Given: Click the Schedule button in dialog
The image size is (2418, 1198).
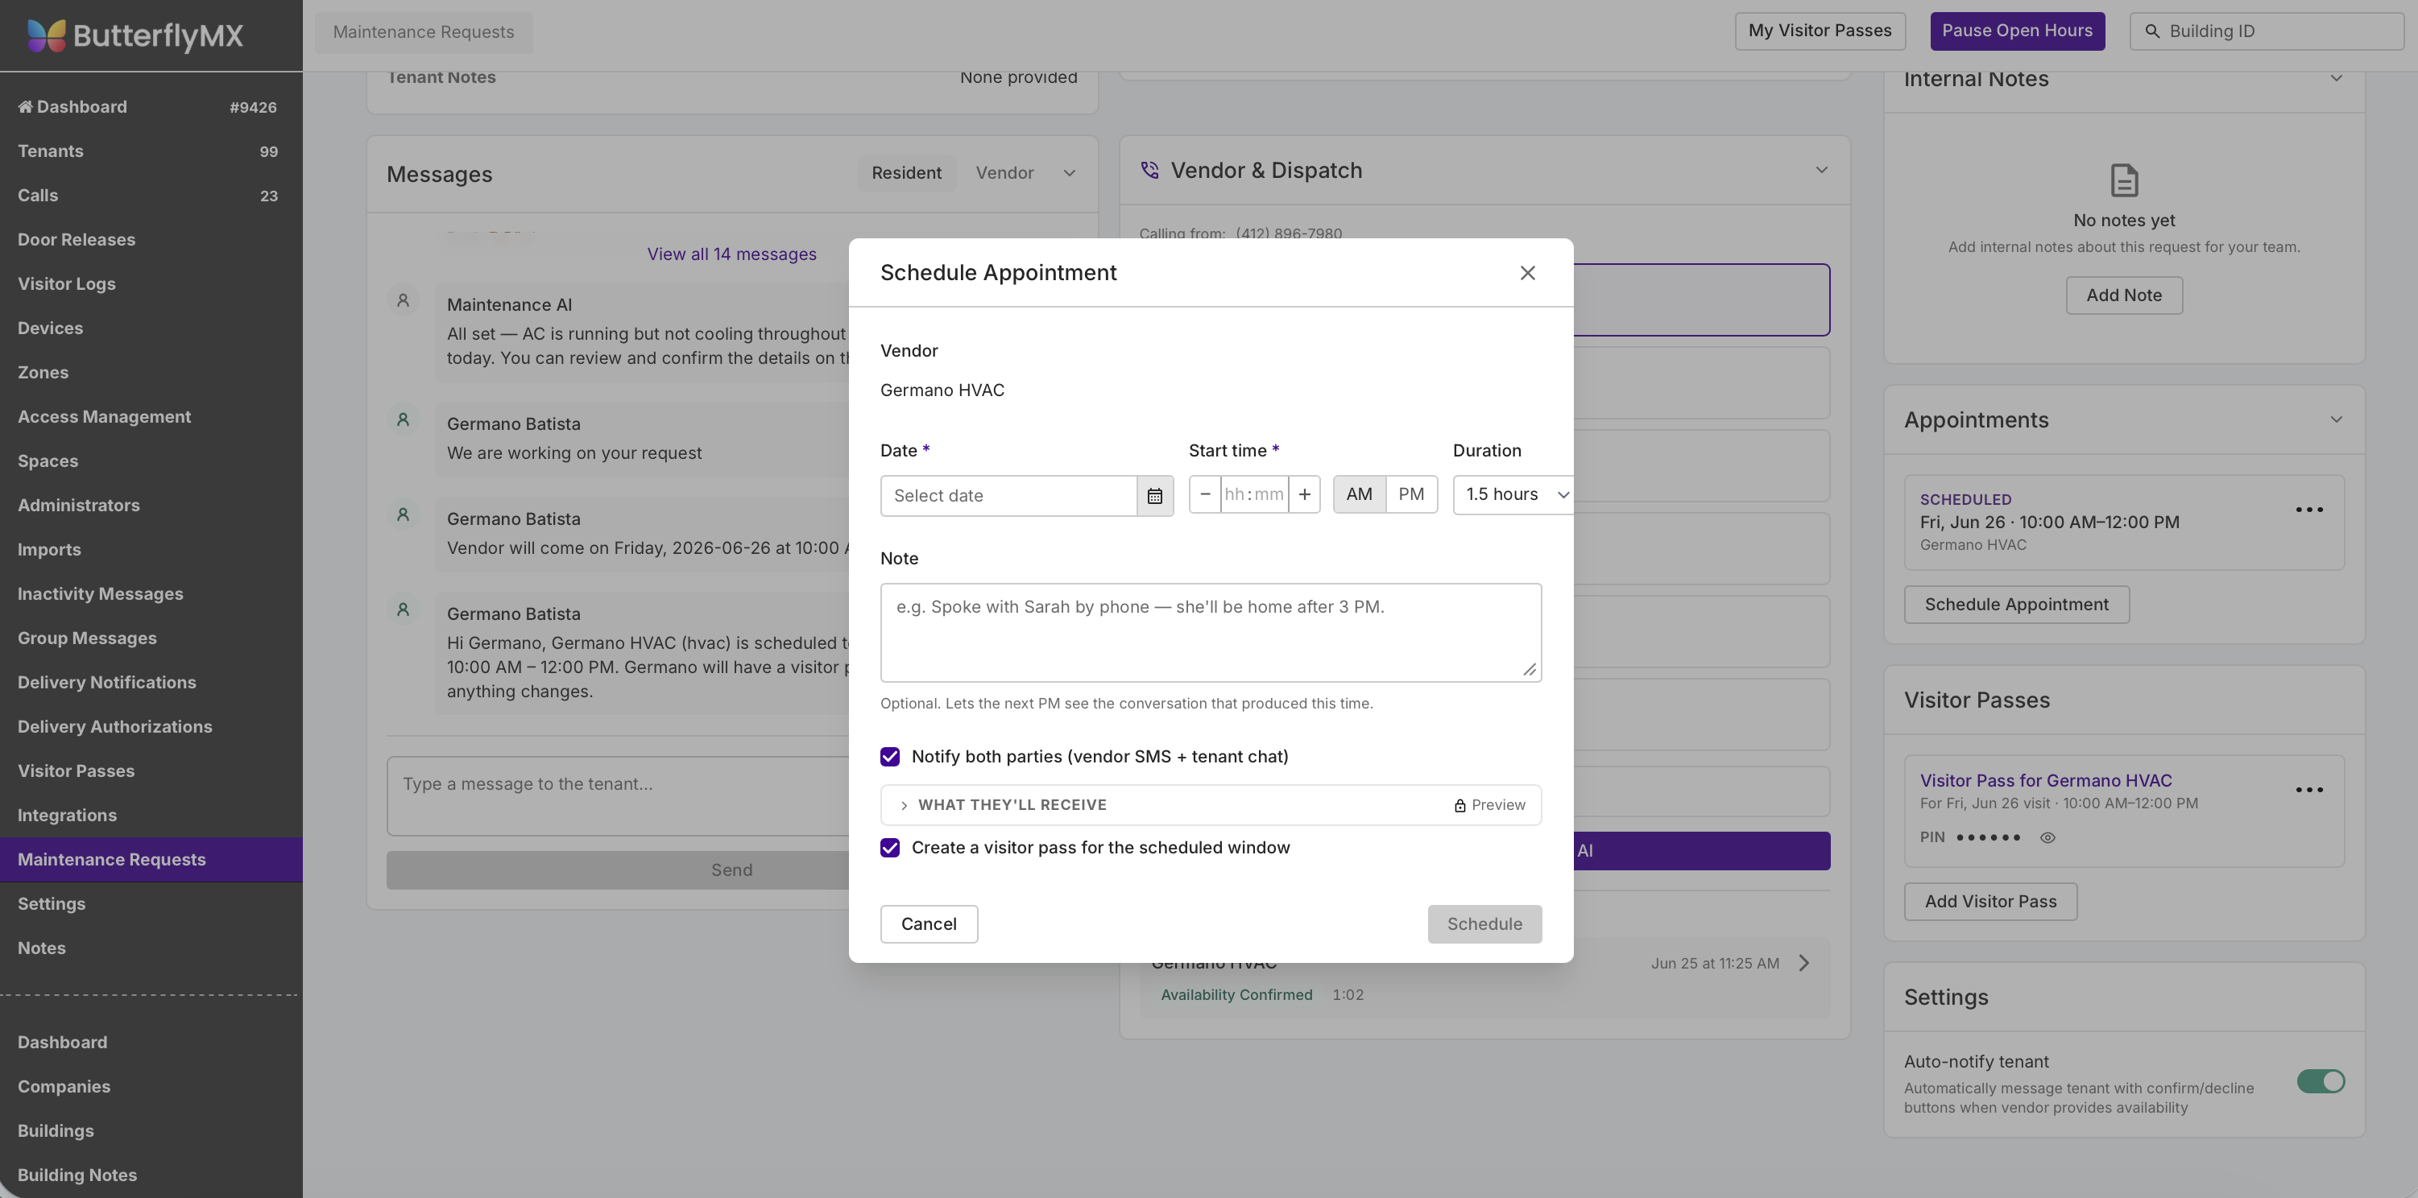Looking at the screenshot, I should pos(1484,924).
